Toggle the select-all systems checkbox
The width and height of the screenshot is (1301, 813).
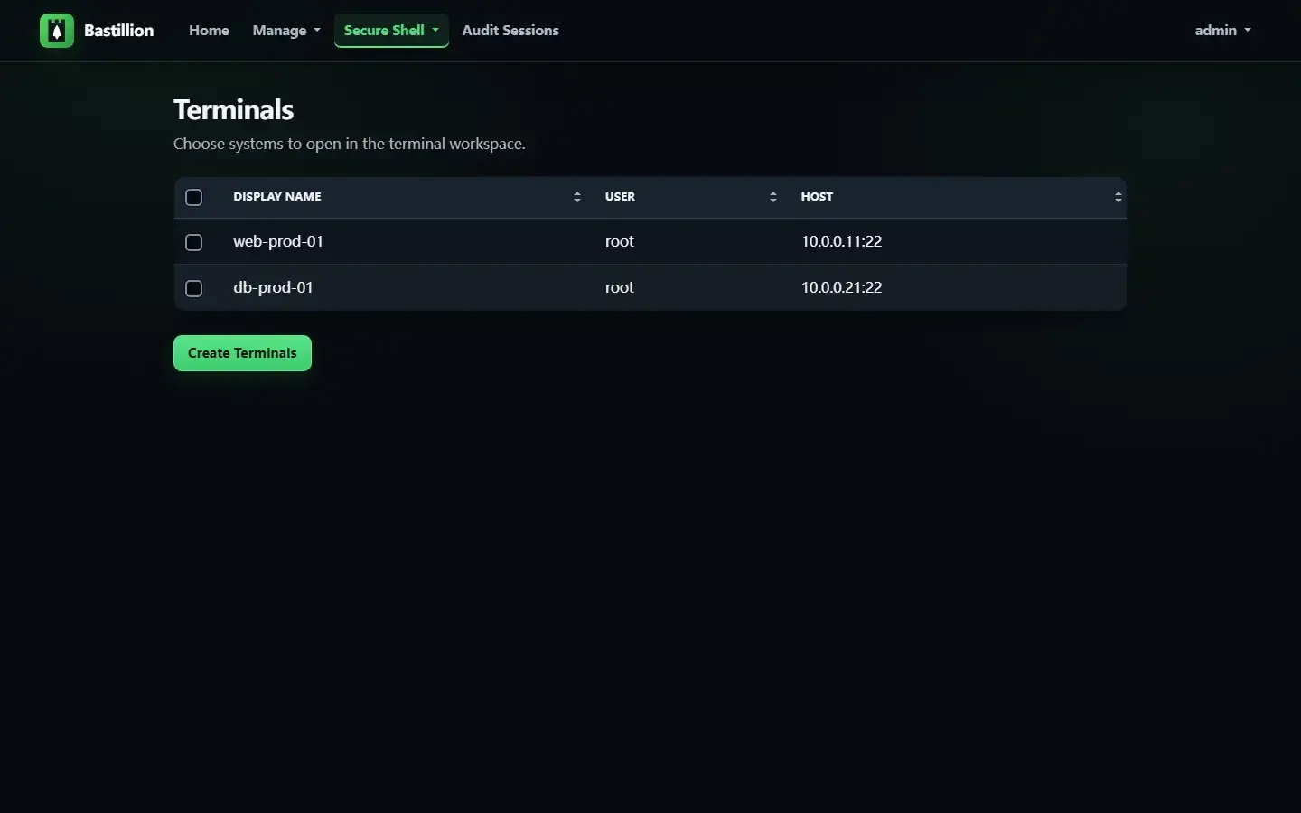coord(193,197)
